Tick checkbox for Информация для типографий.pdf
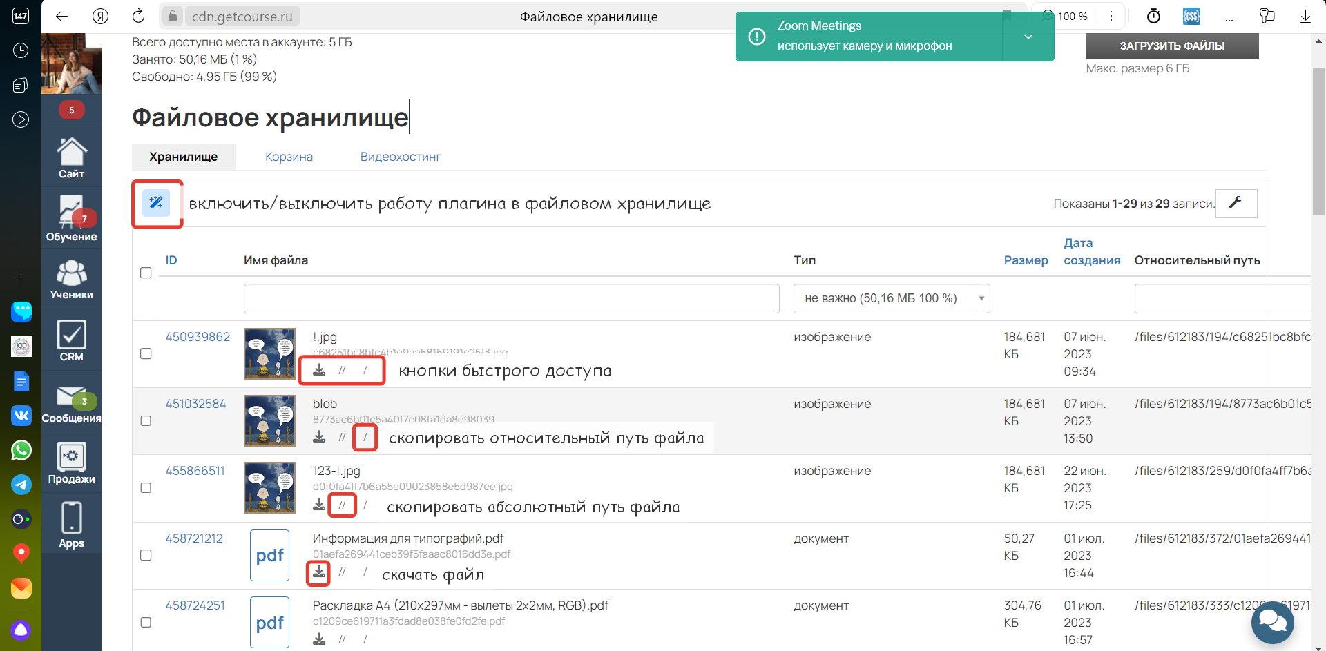This screenshot has height=651, width=1326. tap(146, 555)
